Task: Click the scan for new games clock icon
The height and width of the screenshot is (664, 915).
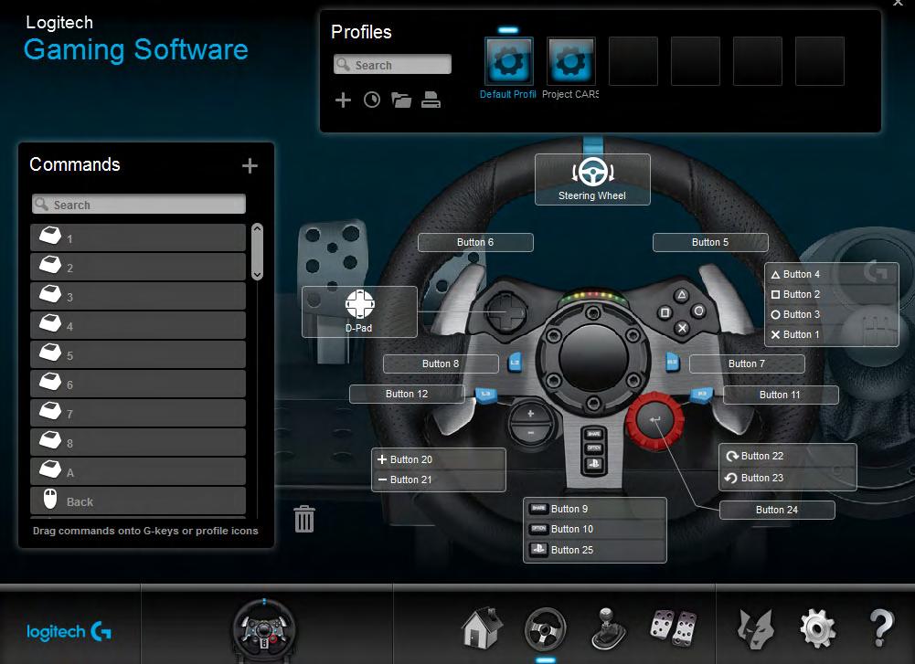Action: point(372,100)
